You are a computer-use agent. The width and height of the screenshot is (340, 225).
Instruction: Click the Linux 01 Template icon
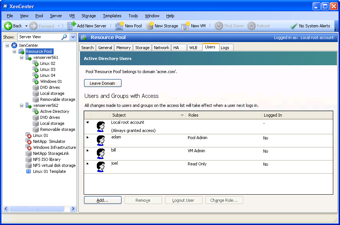coord(29,171)
